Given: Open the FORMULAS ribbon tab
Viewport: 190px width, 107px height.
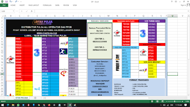Looking at the screenshot, I should (x=47, y=5).
